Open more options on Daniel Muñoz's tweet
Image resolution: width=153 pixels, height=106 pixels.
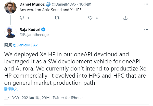[146, 4]
